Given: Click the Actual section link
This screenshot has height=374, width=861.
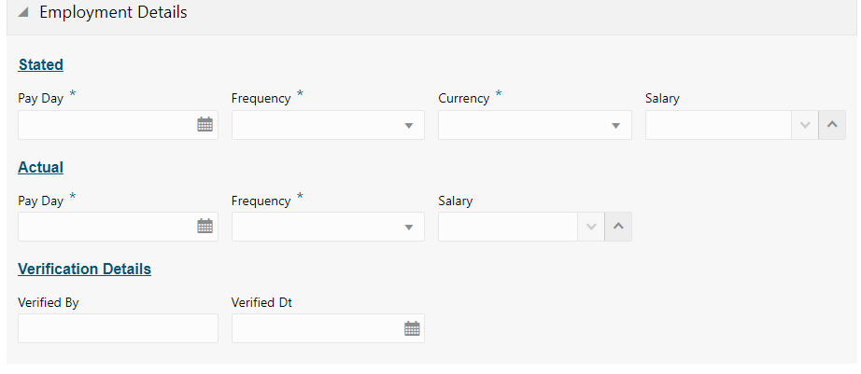Looking at the screenshot, I should click(41, 167).
